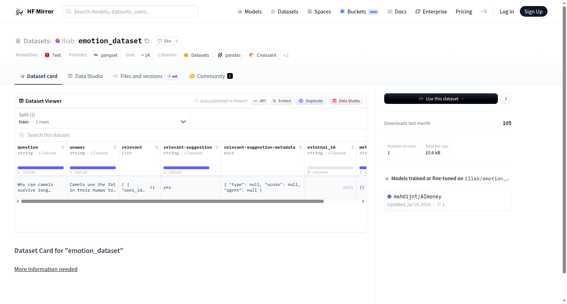Sort by the relevant column
Viewport: 567px width, 304px height.
tap(157, 147)
